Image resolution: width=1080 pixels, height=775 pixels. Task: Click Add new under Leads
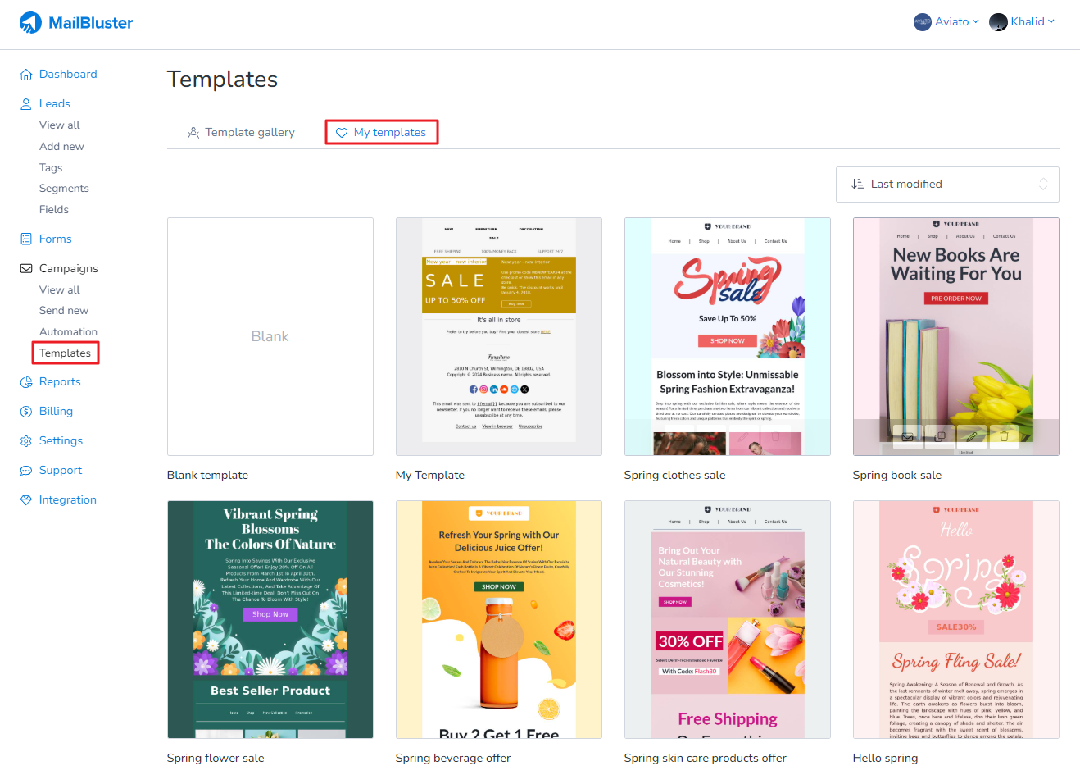[61, 146]
